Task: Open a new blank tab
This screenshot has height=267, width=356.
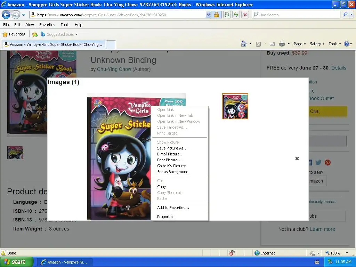Action: point(111,44)
